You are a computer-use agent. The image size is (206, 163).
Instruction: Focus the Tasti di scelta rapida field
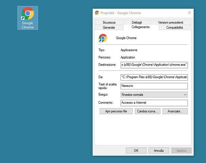click(154, 86)
